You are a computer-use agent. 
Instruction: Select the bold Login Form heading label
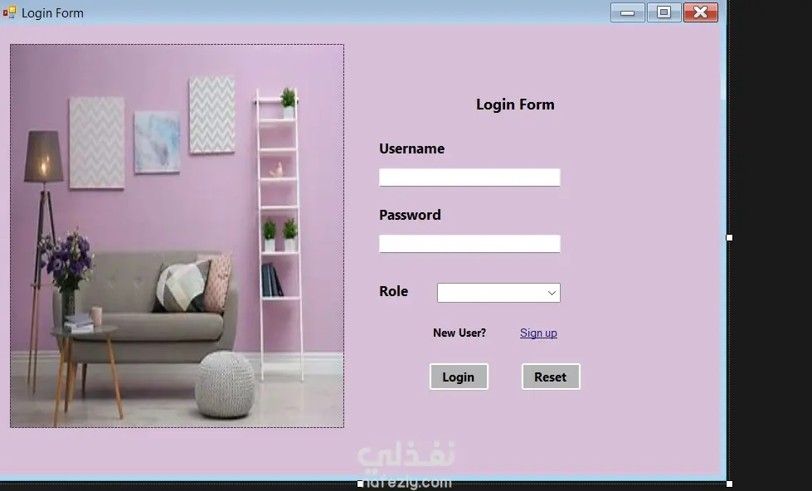coord(515,105)
